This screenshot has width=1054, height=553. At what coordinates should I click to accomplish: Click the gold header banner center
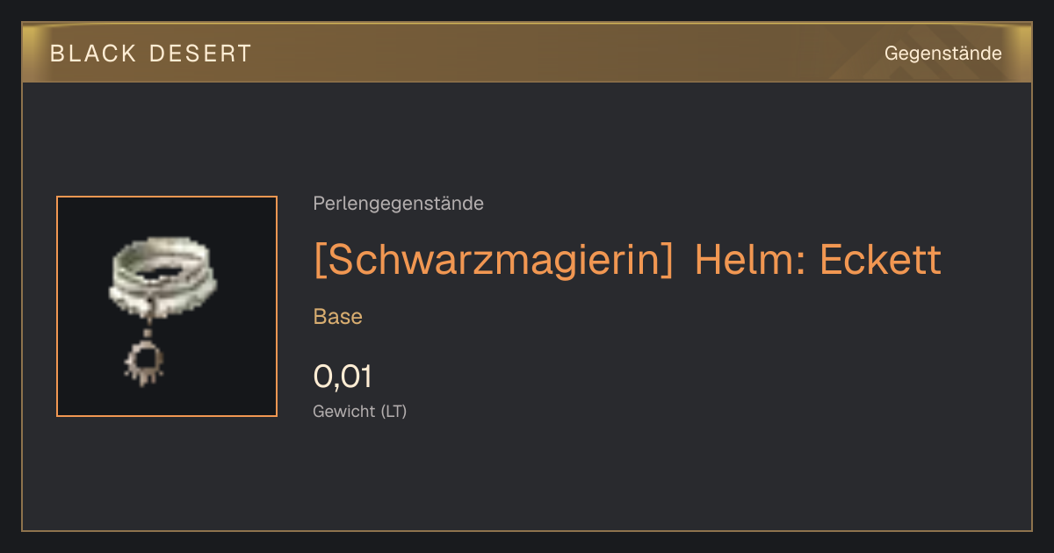point(527,54)
